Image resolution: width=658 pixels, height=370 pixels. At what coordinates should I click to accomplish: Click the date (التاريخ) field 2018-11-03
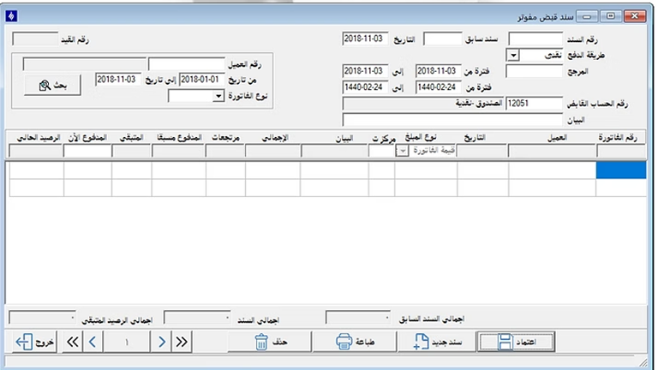point(365,39)
